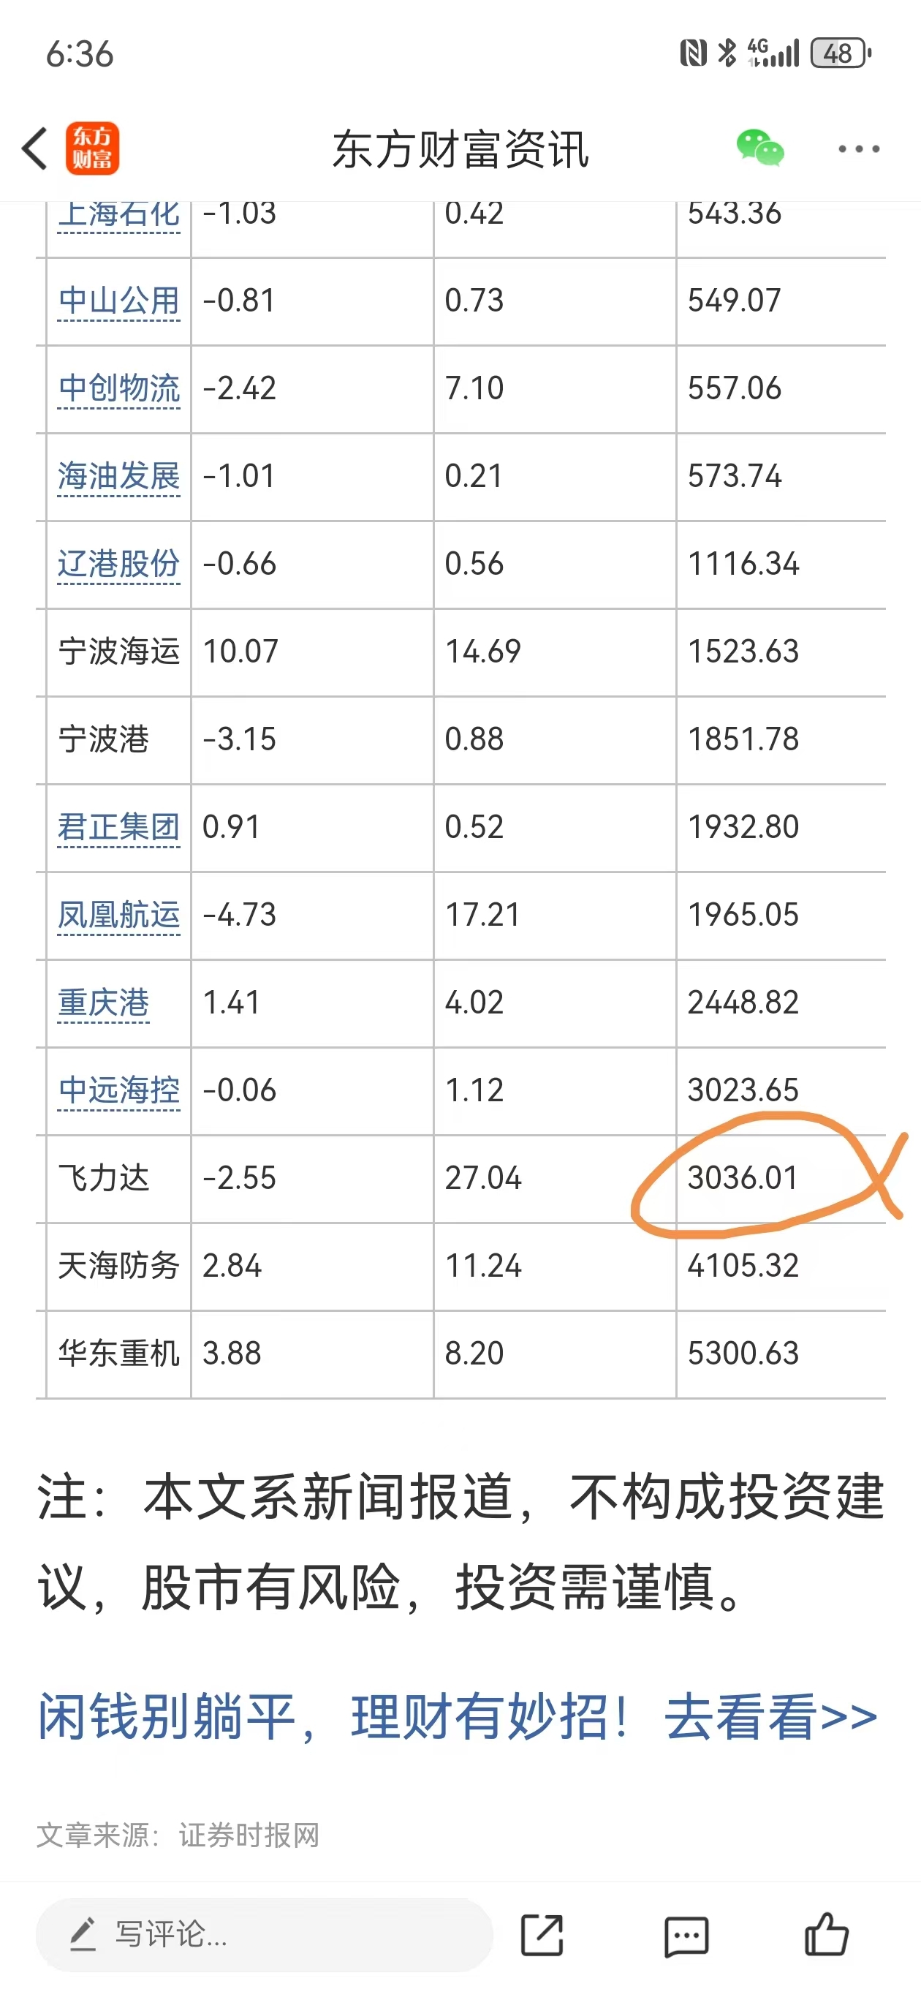
Task: Like the article with thumbs-up icon
Action: pos(826,1934)
